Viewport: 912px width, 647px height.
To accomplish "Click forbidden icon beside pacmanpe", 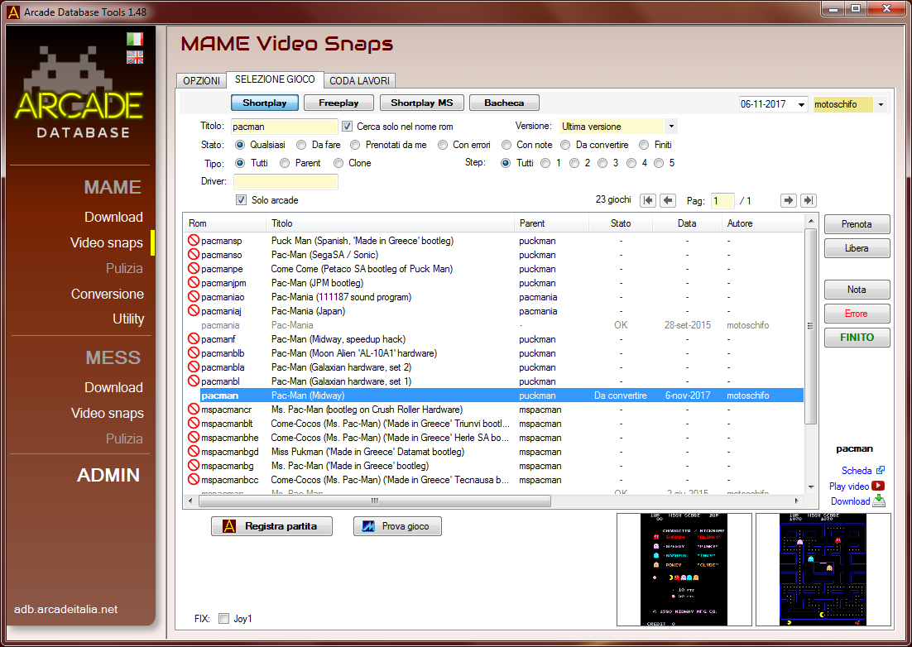I will [194, 269].
